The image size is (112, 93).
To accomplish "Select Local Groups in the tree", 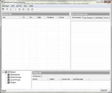I will pyautogui.click(x=15, y=80).
